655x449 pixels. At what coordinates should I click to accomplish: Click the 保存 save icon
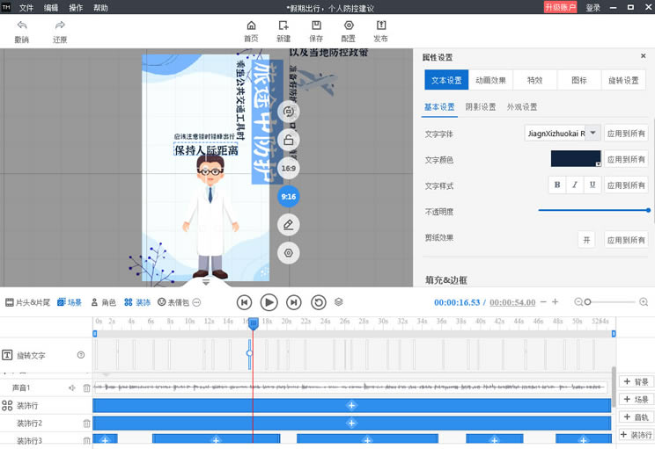[x=316, y=25]
